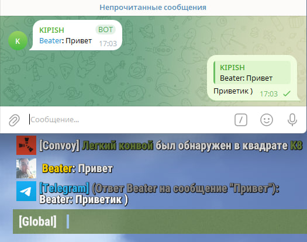Open the bot commands slash button
Image resolution: width=307 pixels, height=242 pixels.
pyautogui.click(x=241, y=120)
